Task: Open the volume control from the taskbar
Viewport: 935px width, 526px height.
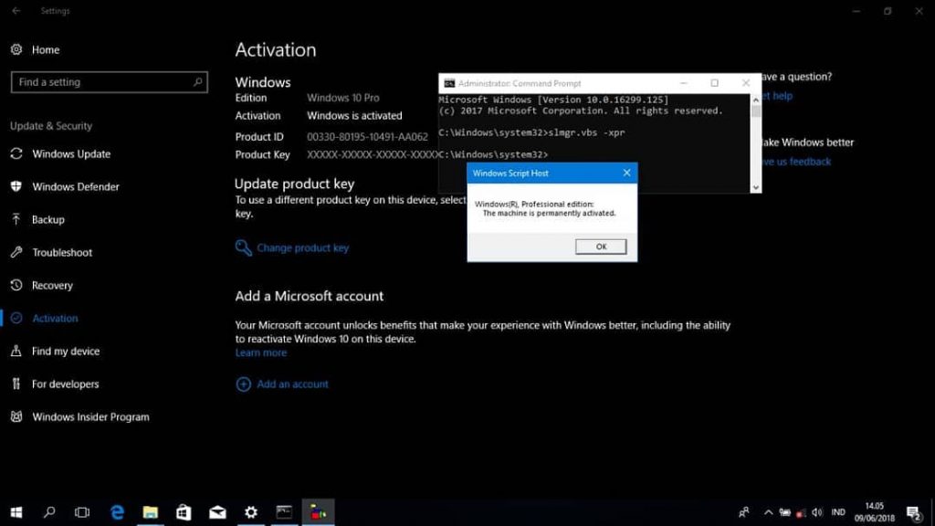Action: (x=815, y=512)
